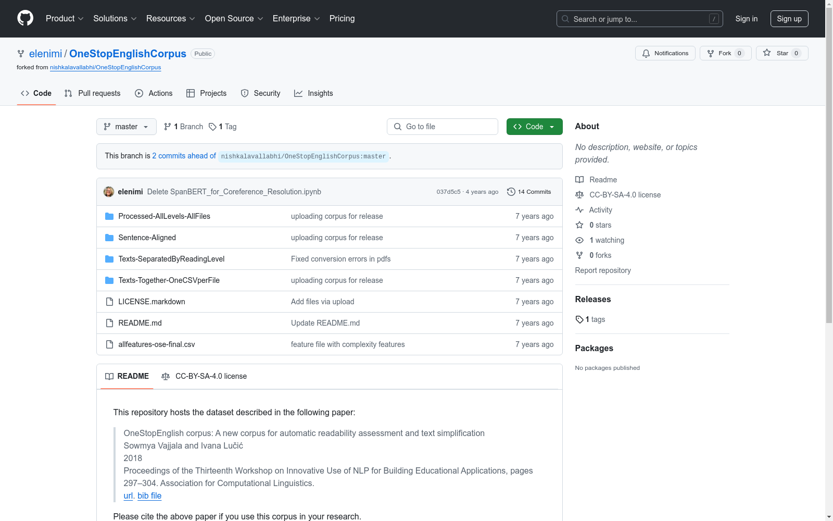Click elenimi's avatar in latest commit row
The height and width of the screenshot is (521, 833).
109,192
